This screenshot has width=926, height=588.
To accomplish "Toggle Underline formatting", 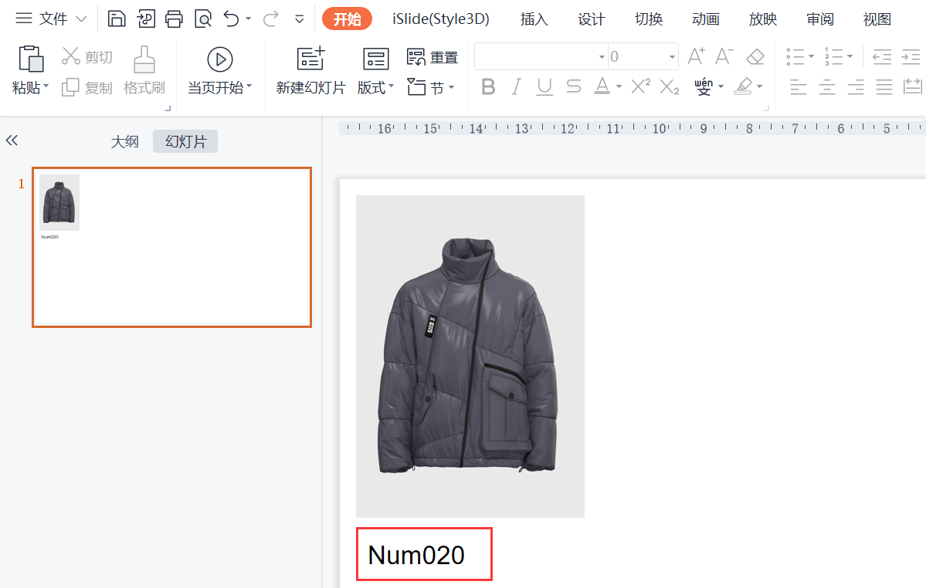I will [544, 86].
